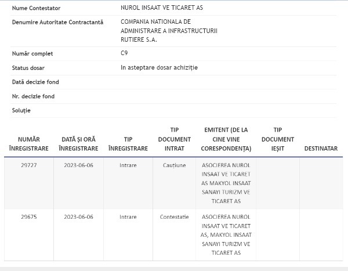Select the COMPANIA NATIONALA DE ADMINISTRARE authority text
348x271 pixels.
pos(169,31)
